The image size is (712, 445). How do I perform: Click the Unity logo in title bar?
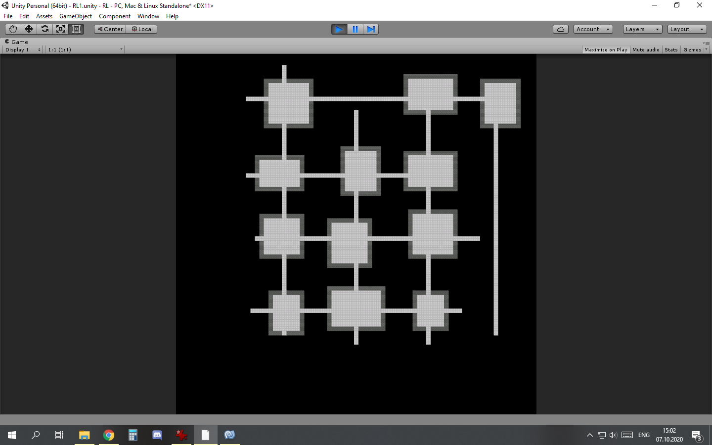5,5
